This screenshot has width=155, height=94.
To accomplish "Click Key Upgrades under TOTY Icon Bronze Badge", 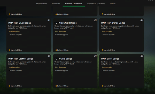I will (x=107, y=31).
